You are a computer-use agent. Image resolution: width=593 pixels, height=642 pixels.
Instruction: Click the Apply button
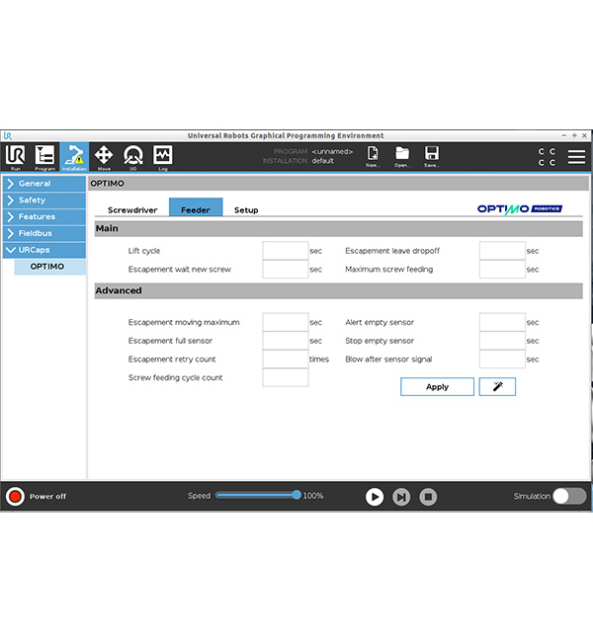(437, 386)
